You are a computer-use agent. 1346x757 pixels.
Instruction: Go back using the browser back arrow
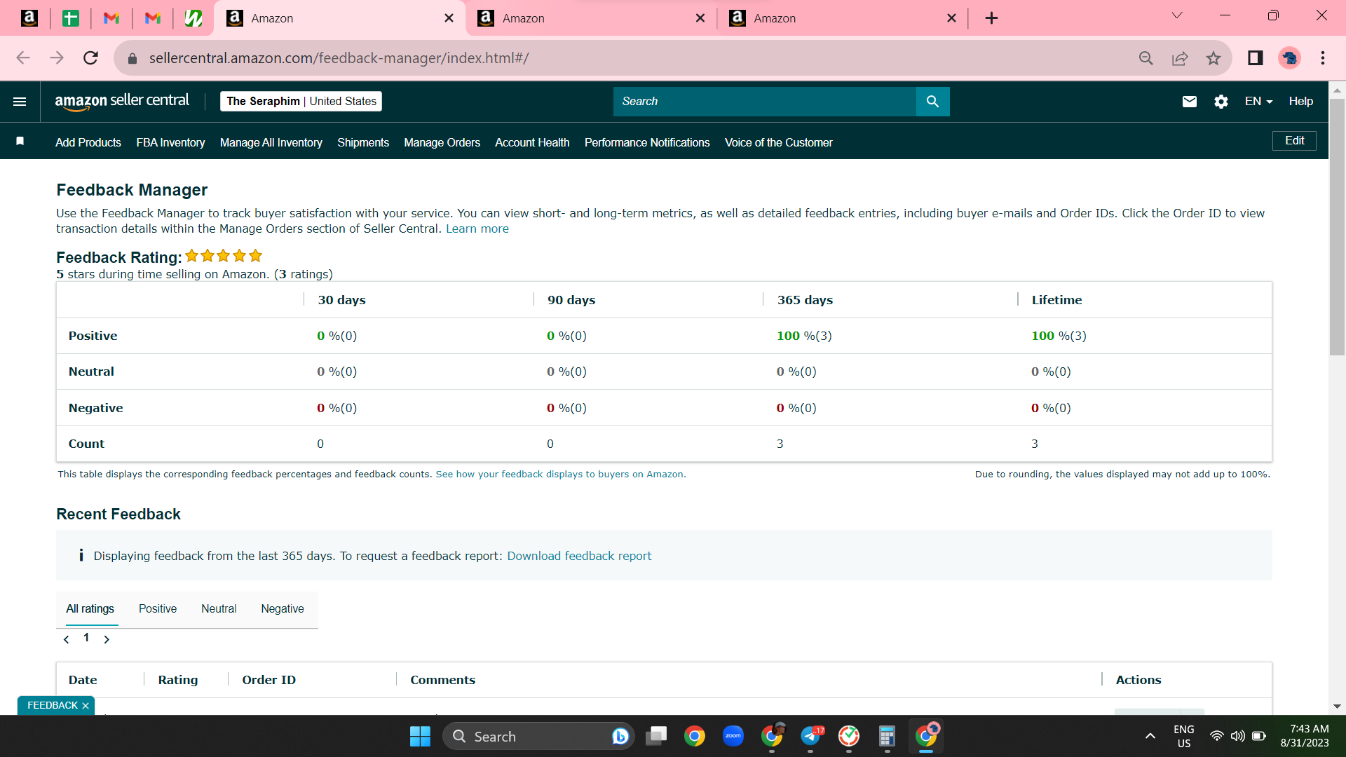pyautogui.click(x=23, y=58)
